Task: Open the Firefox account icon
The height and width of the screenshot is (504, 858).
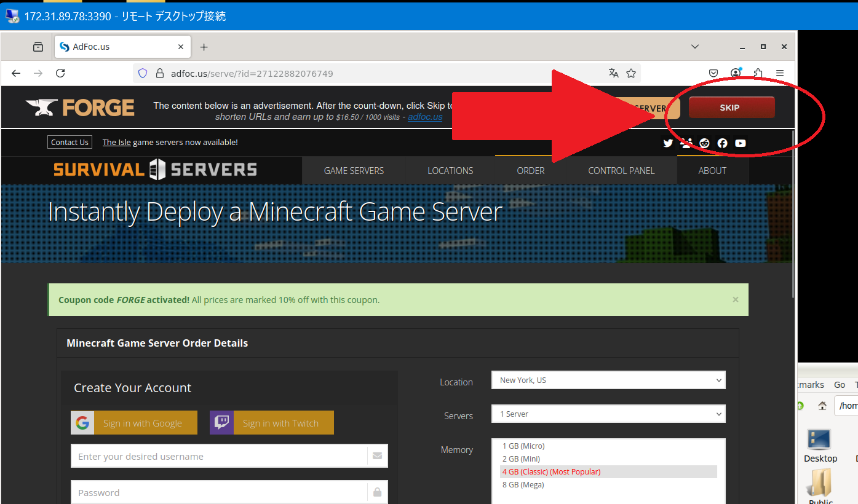Action: (x=736, y=73)
